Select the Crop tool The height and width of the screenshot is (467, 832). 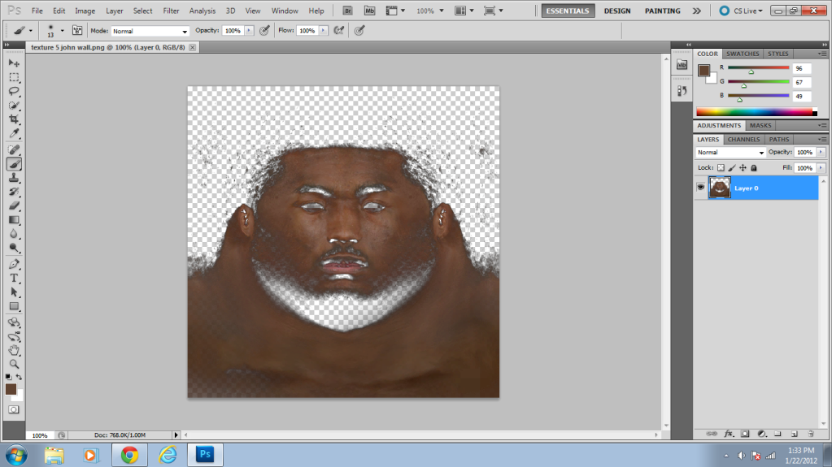tap(14, 119)
